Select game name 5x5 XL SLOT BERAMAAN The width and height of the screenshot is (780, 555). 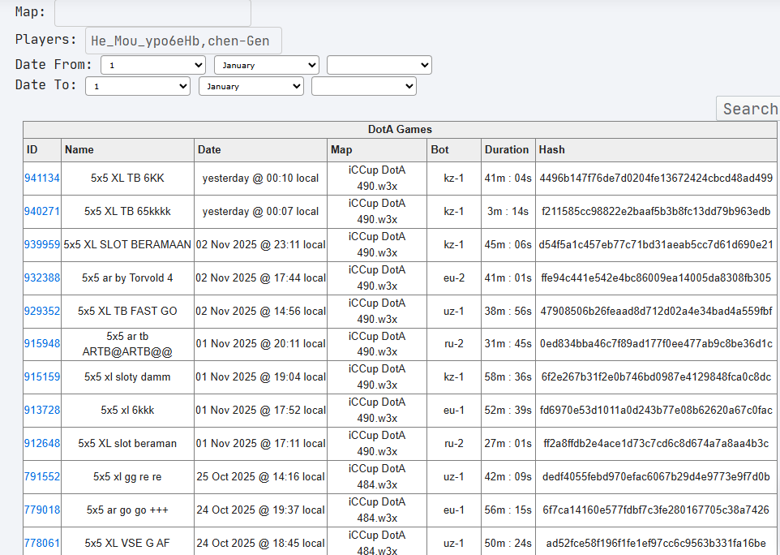tap(127, 245)
